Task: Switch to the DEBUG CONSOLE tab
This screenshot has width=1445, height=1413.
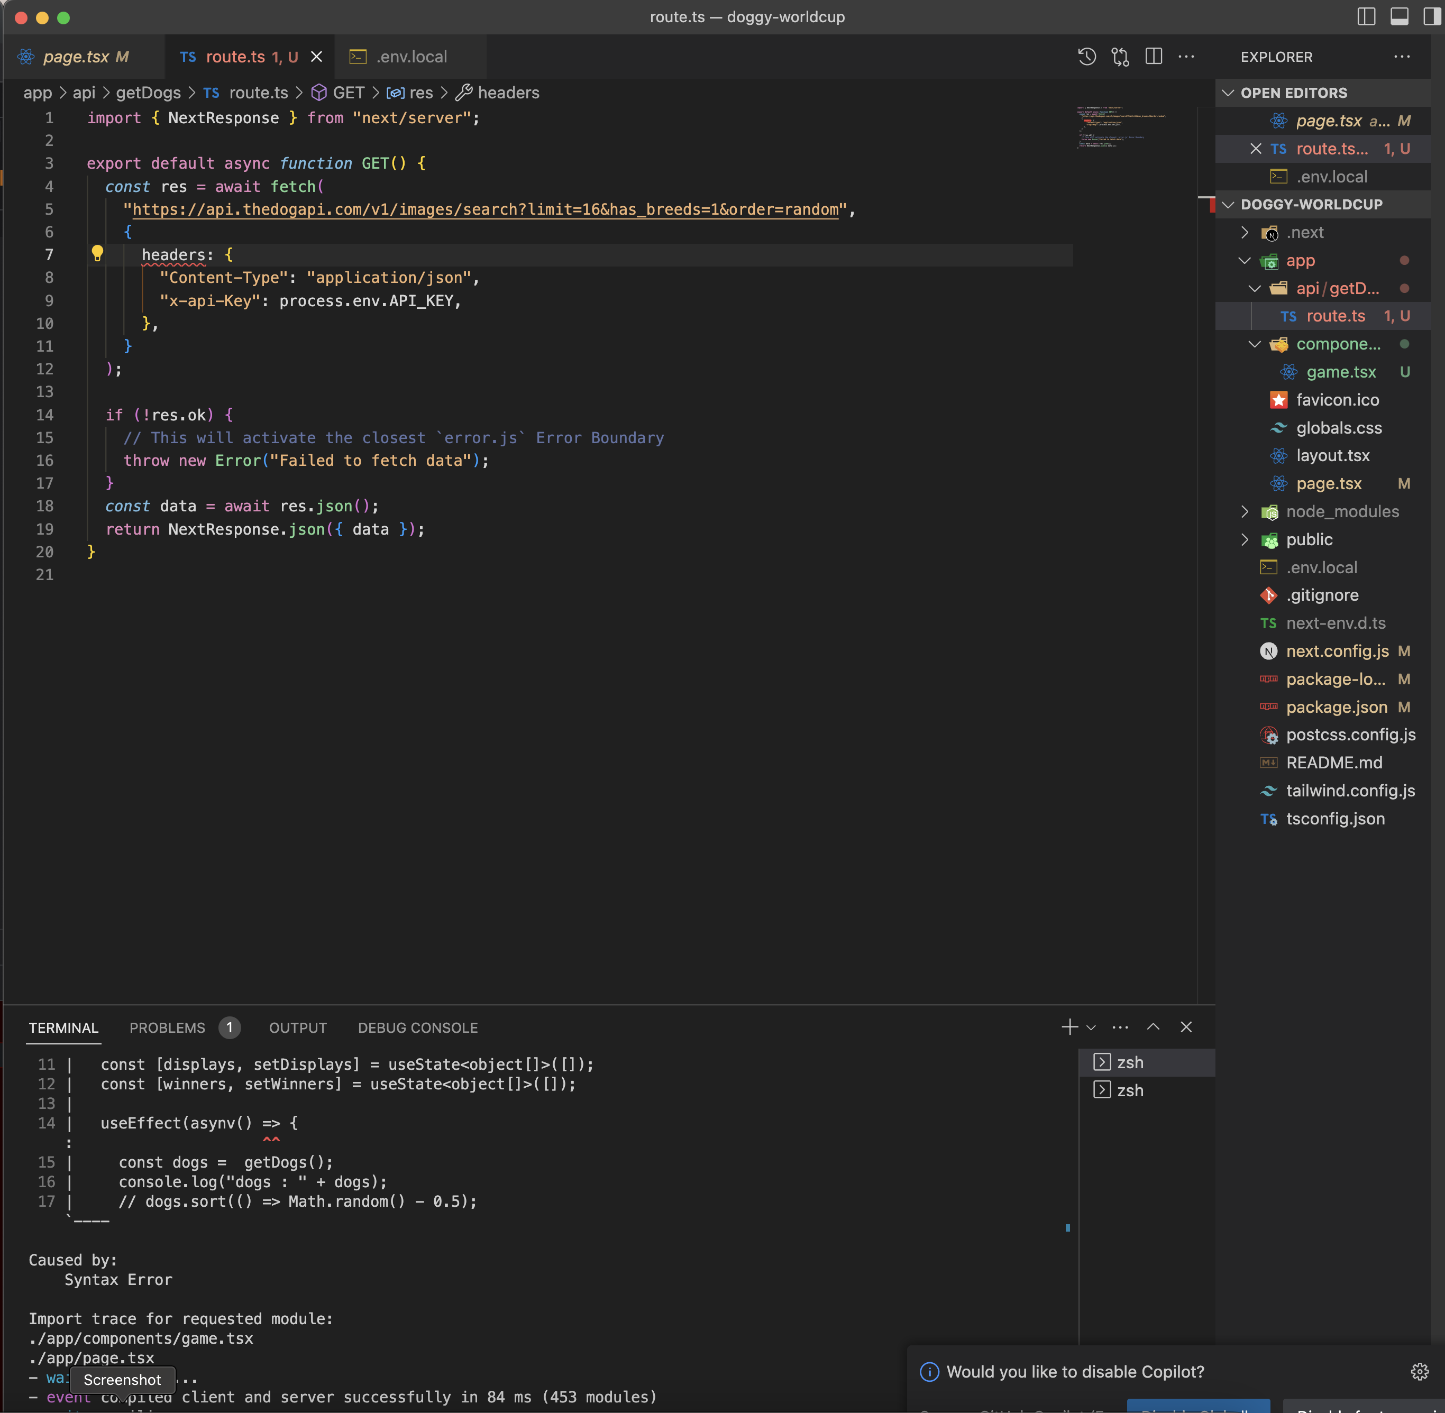Action: [x=418, y=1028]
